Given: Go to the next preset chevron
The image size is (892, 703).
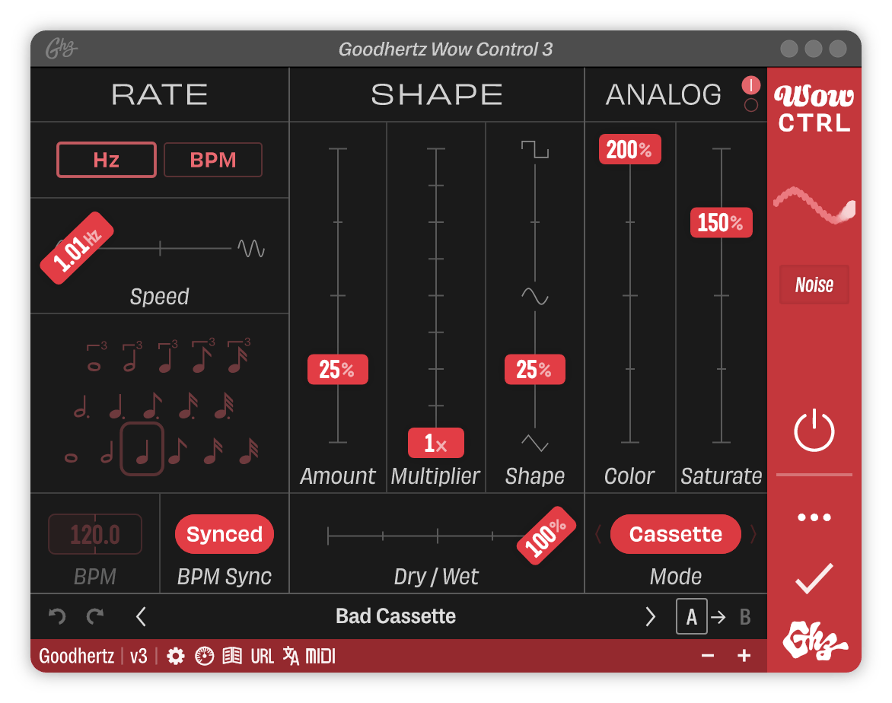Looking at the screenshot, I should [x=650, y=616].
